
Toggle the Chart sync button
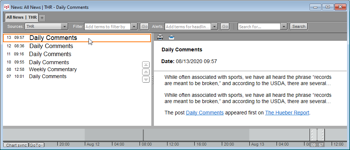click(16, 145)
